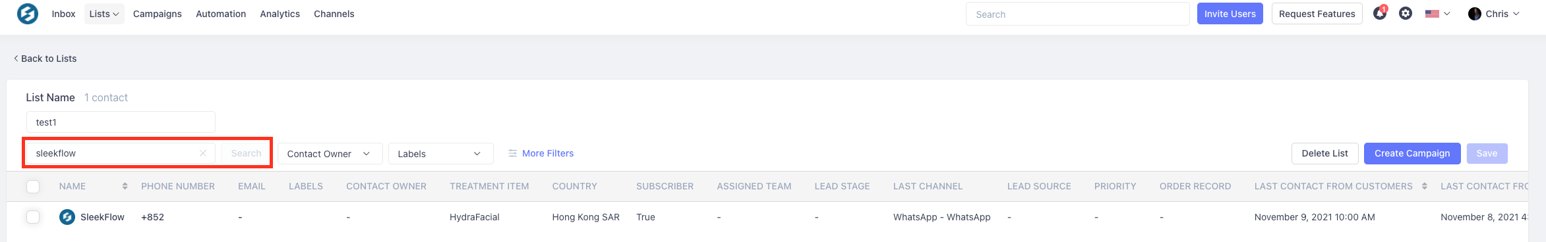1546x242 pixels.
Task: Open the More Filters icon
Action: tap(512, 153)
